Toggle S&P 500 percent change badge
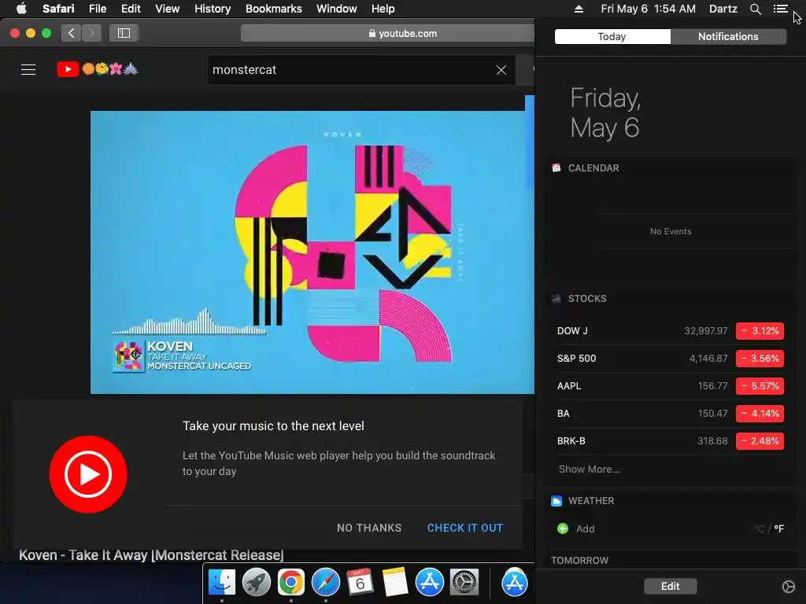 pyautogui.click(x=760, y=359)
